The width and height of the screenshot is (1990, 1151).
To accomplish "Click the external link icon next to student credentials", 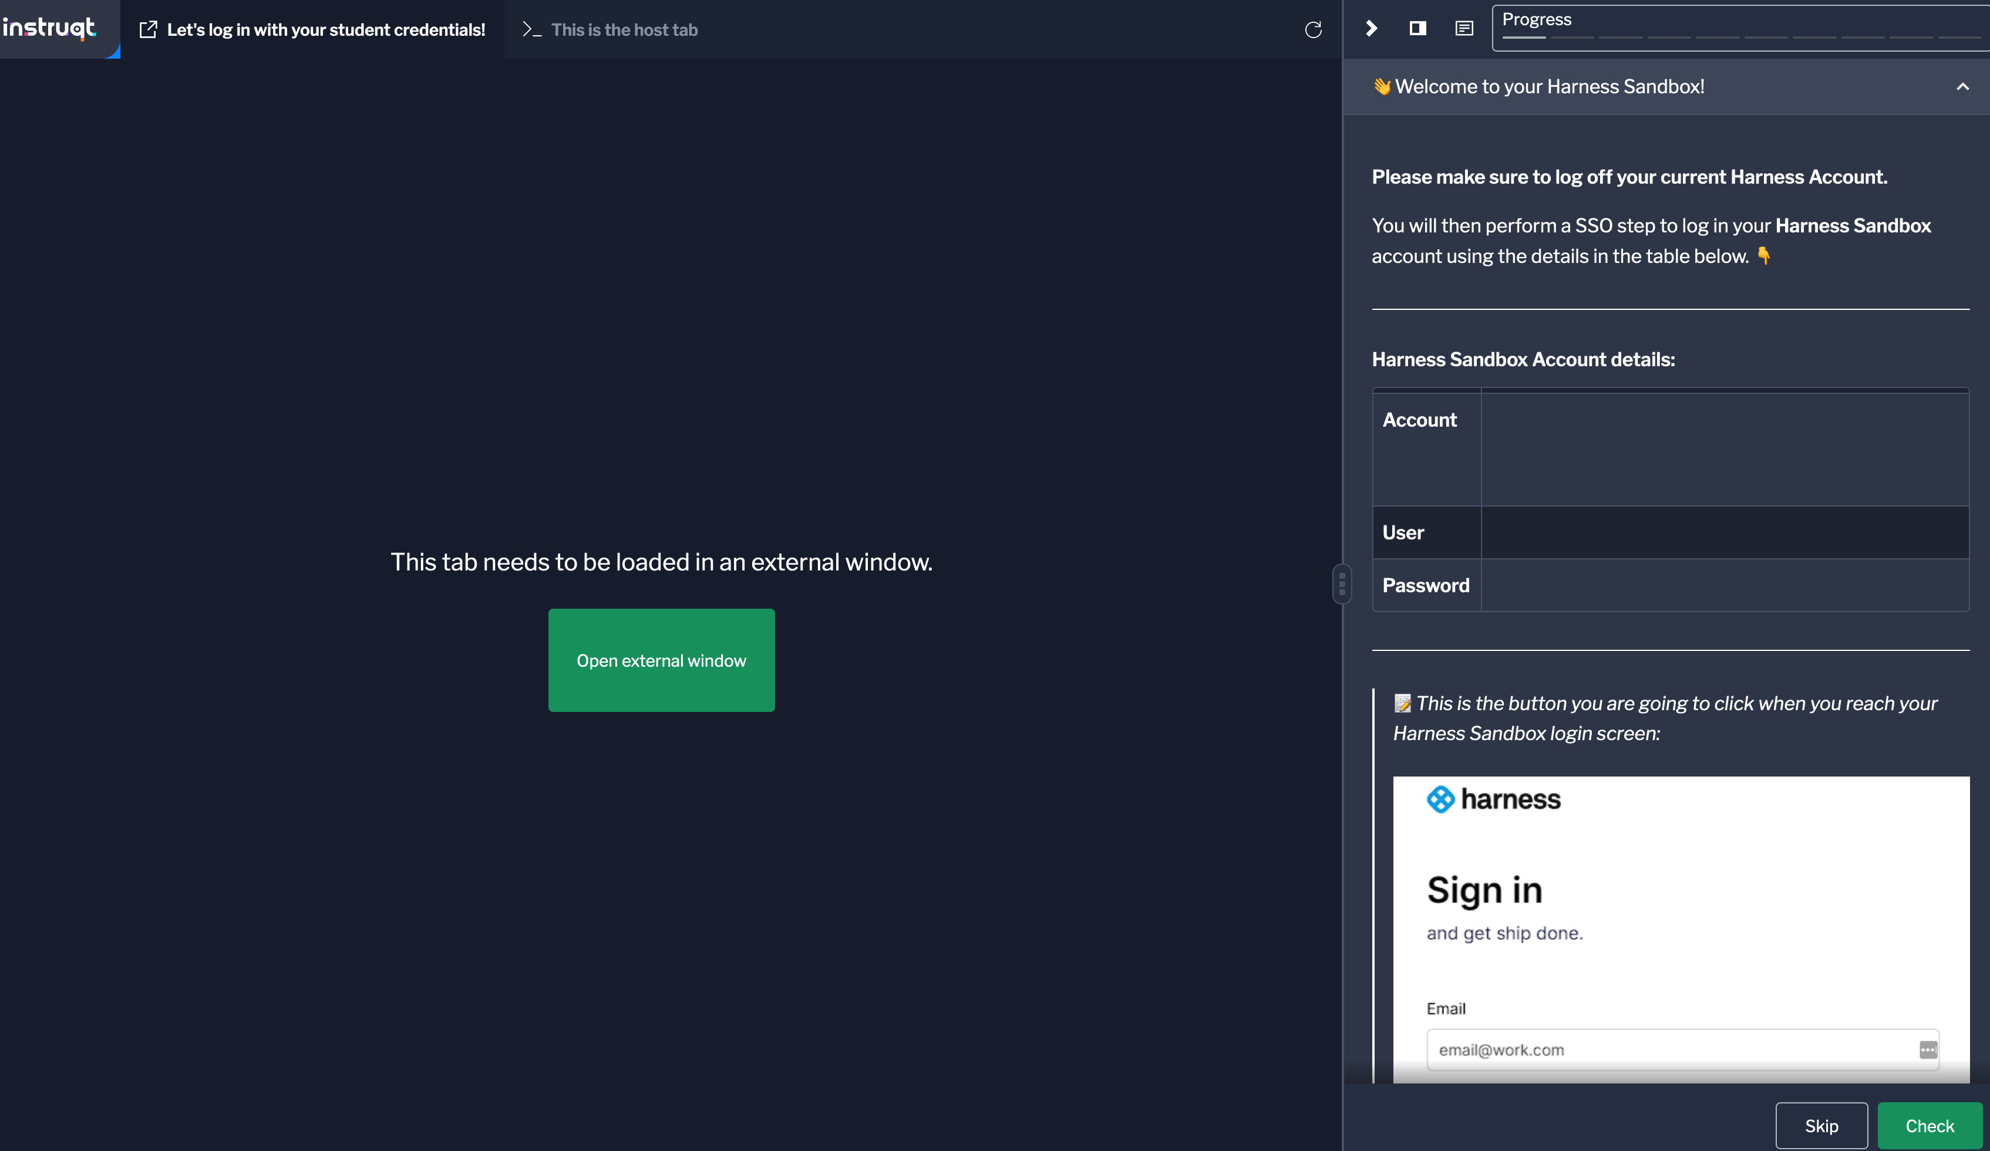I will coord(148,29).
